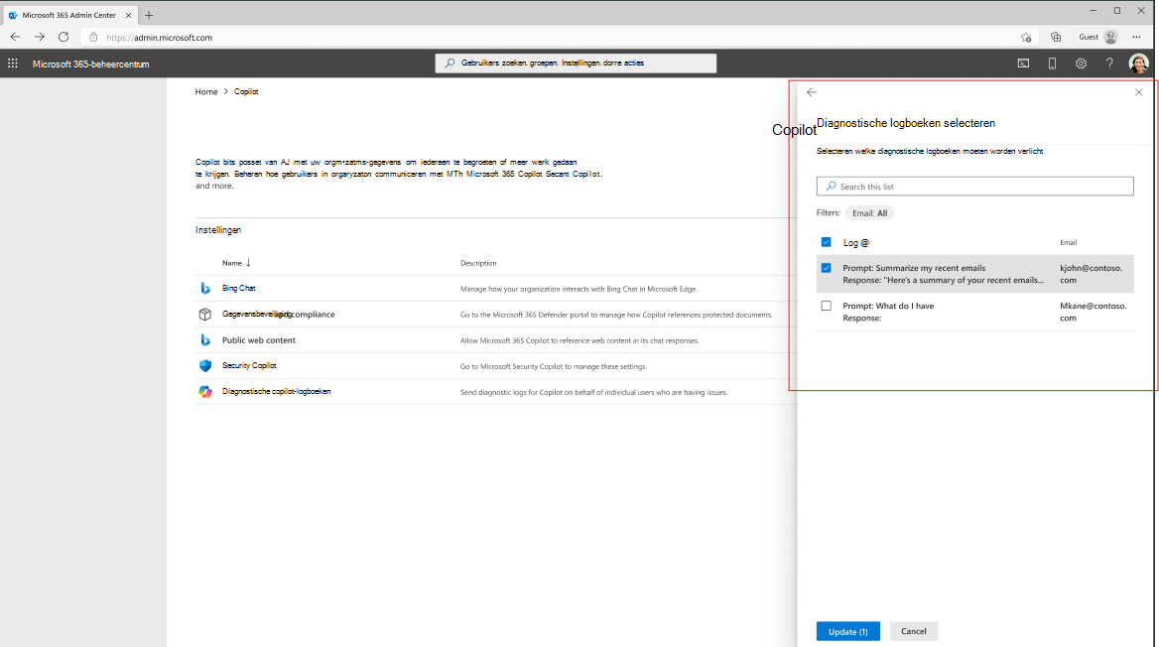The width and height of the screenshot is (1159, 647).
Task: Click the admin center search box
Action: 576,64
